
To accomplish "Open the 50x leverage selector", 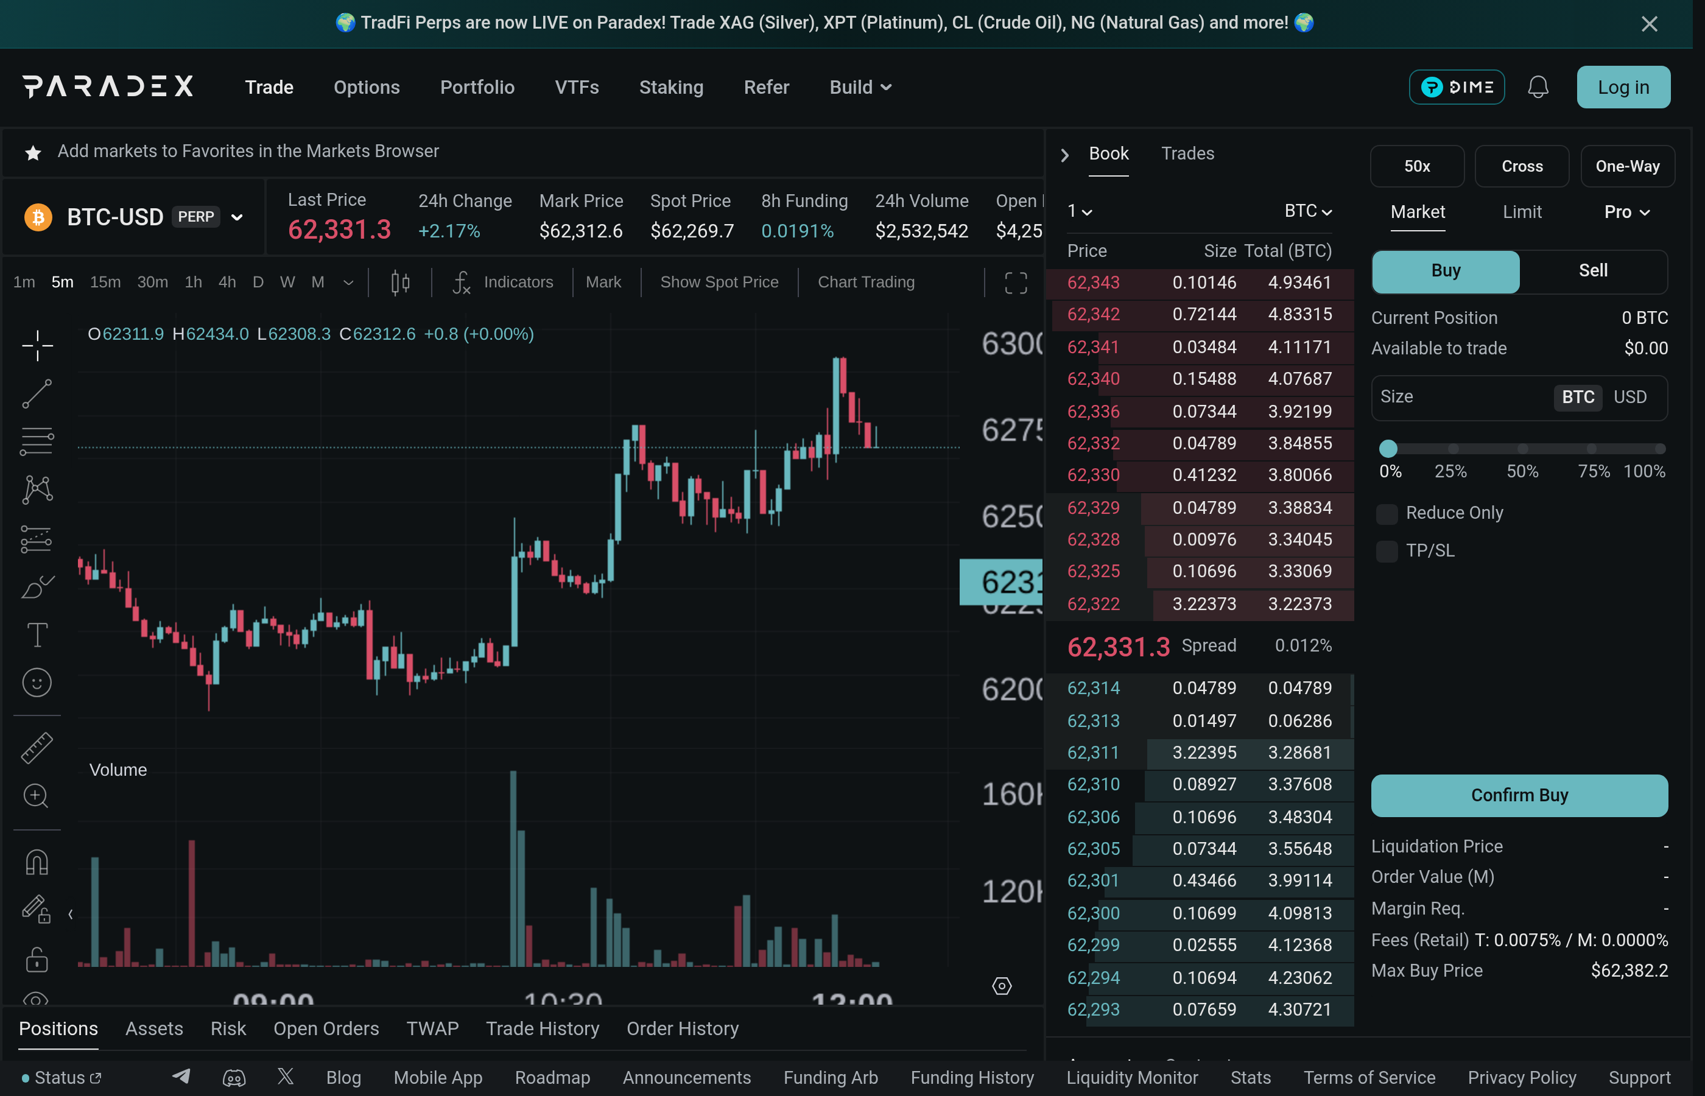I will (1417, 167).
